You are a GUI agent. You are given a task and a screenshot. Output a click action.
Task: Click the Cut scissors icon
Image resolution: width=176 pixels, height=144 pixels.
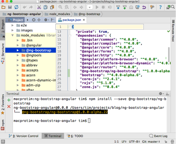coord(39,7)
